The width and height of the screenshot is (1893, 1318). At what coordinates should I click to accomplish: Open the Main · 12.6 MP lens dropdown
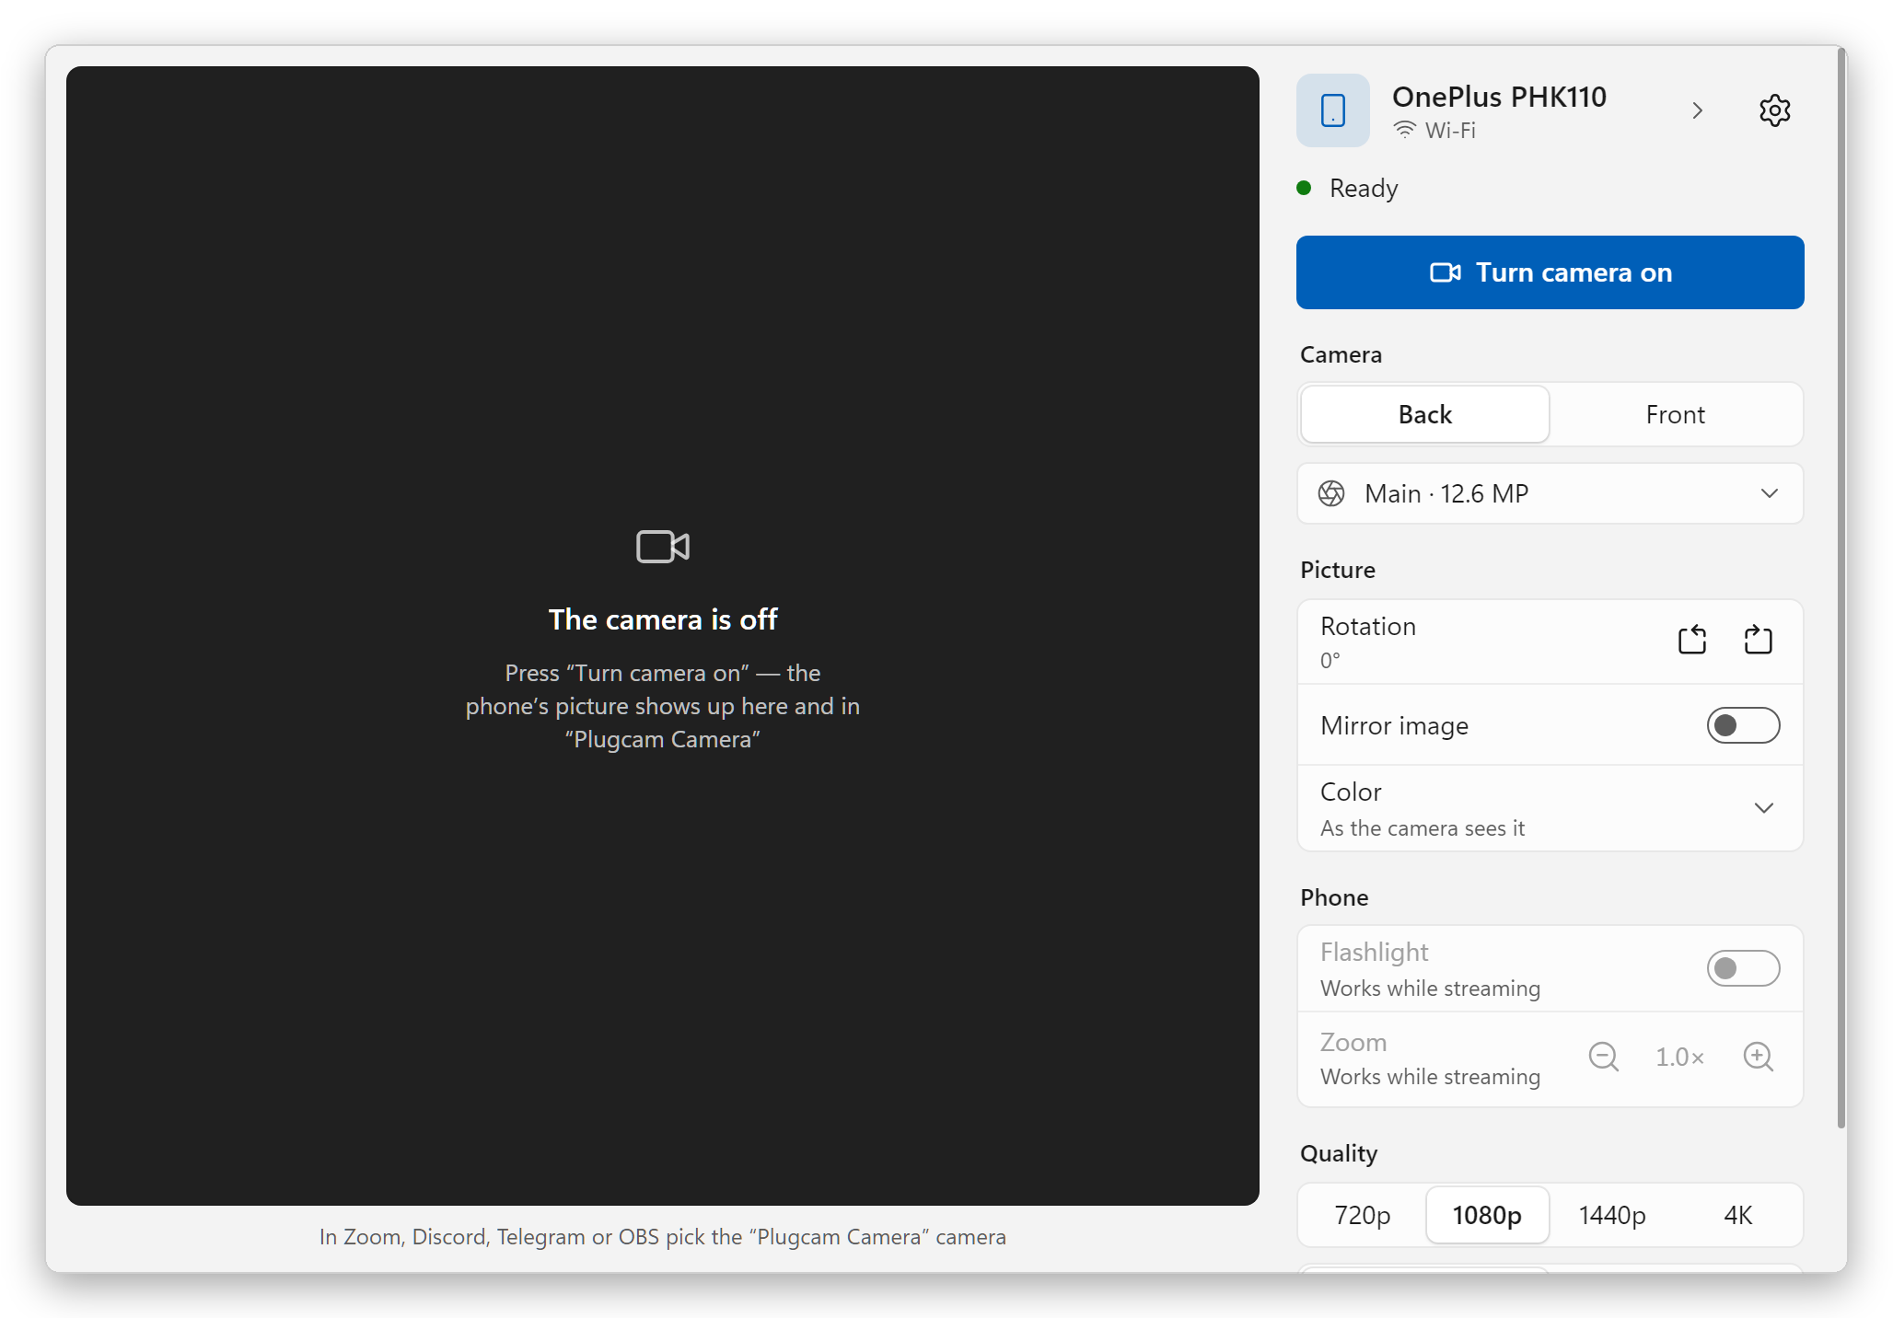[1550, 493]
